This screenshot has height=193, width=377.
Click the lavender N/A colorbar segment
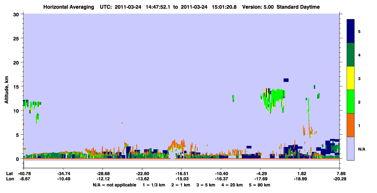click(351, 148)
